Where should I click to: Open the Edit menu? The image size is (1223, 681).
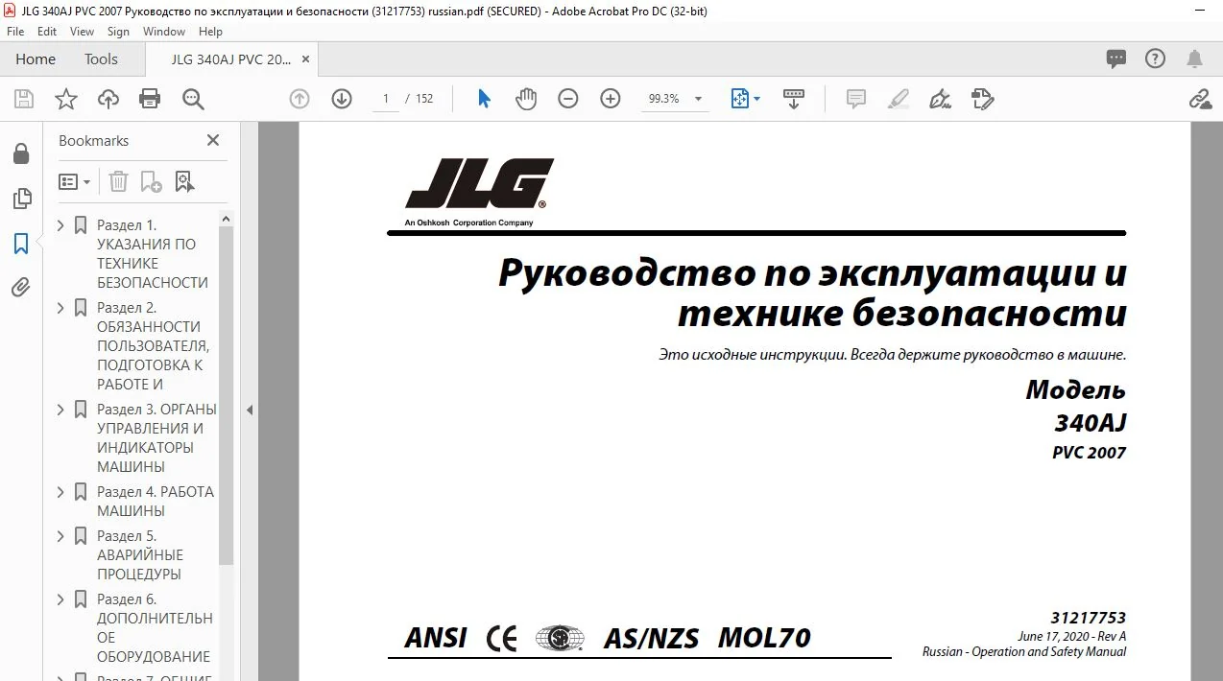pyautogui.click(x=47, y=32)
